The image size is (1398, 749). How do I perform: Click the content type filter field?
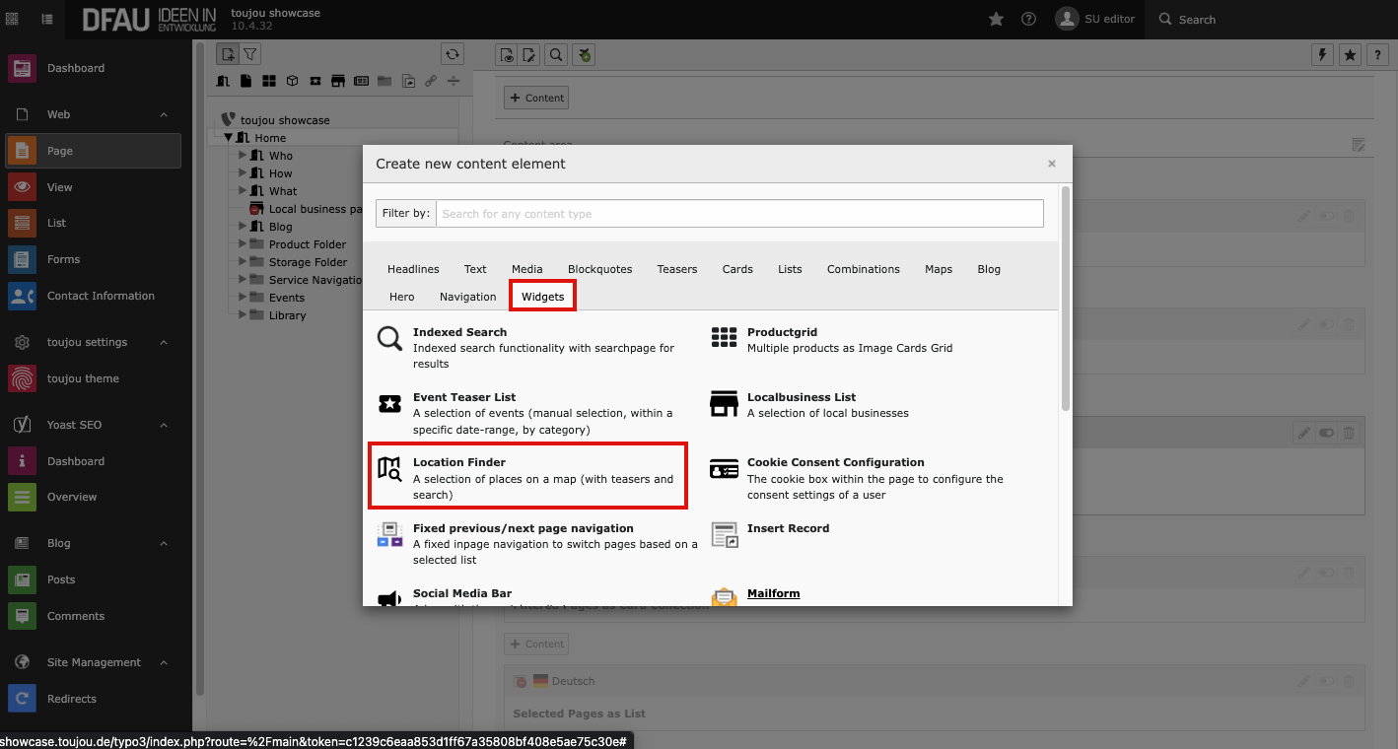click(739, 214)
